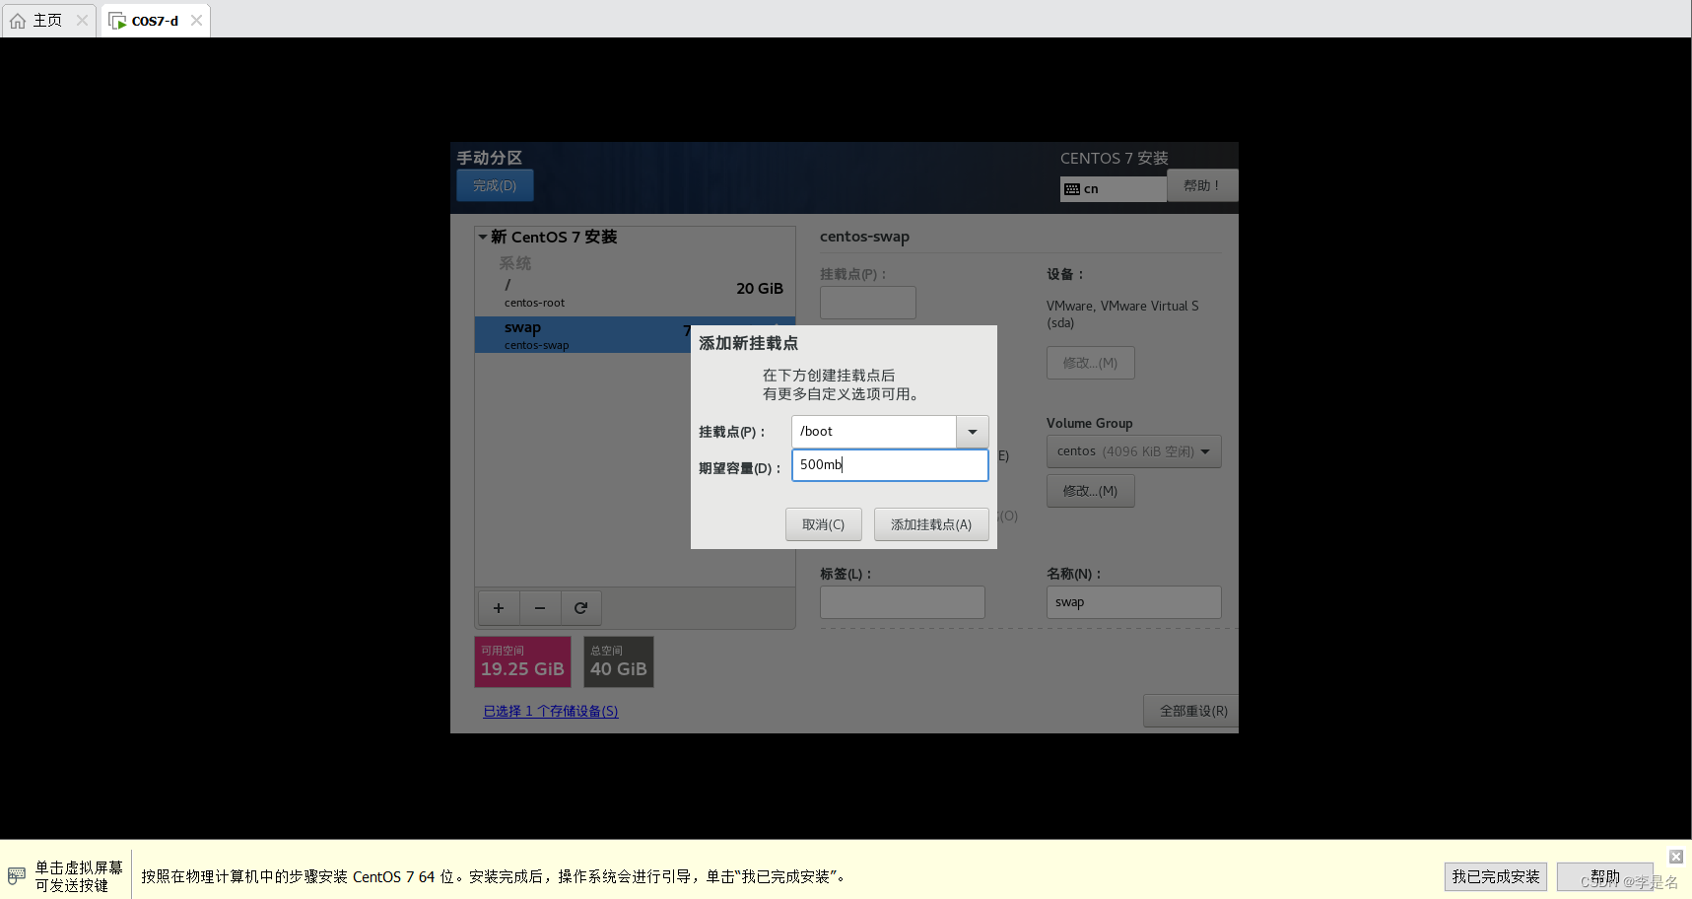The width and height of the screenshot is (1692, 899).
Task: Click the keyboard icon in hint bar
Action: click(16, 875)
